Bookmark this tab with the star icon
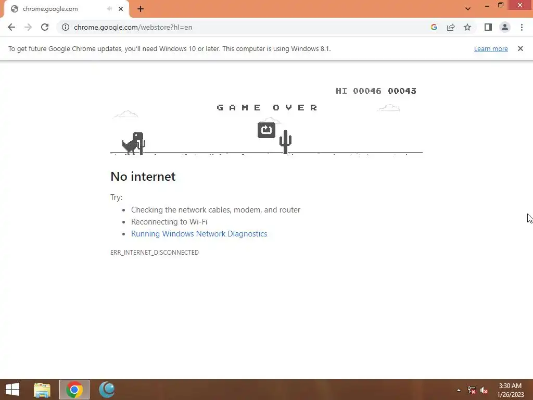Image resolution: width=533 pixels, height=400 pixels. (467, 27)
